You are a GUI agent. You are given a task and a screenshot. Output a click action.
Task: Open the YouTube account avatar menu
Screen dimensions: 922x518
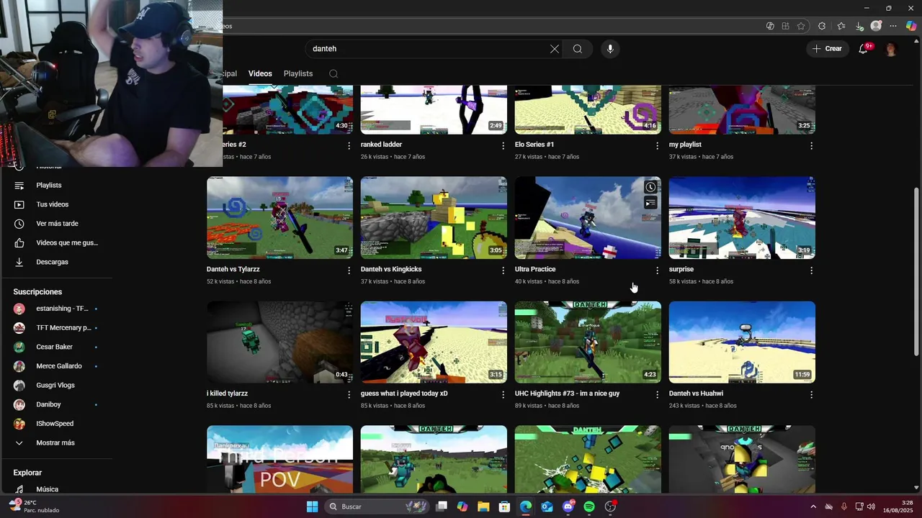[891, 49]
